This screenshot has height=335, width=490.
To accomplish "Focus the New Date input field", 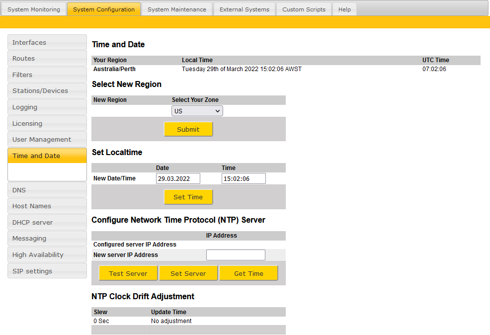I will (x=178, y=178).
